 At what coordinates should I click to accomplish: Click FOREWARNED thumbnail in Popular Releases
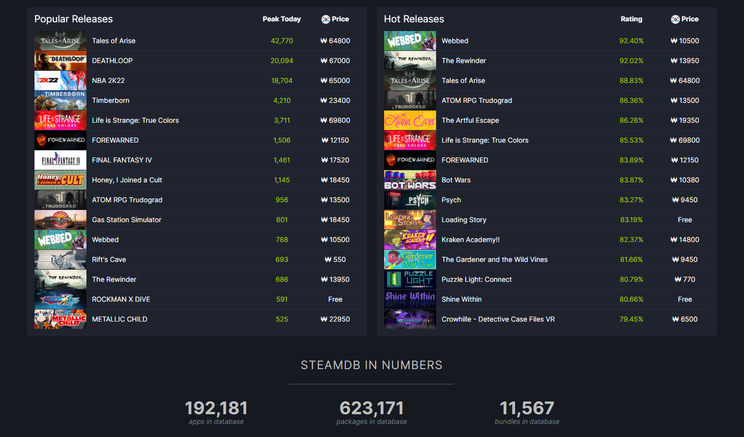point(60,140)
